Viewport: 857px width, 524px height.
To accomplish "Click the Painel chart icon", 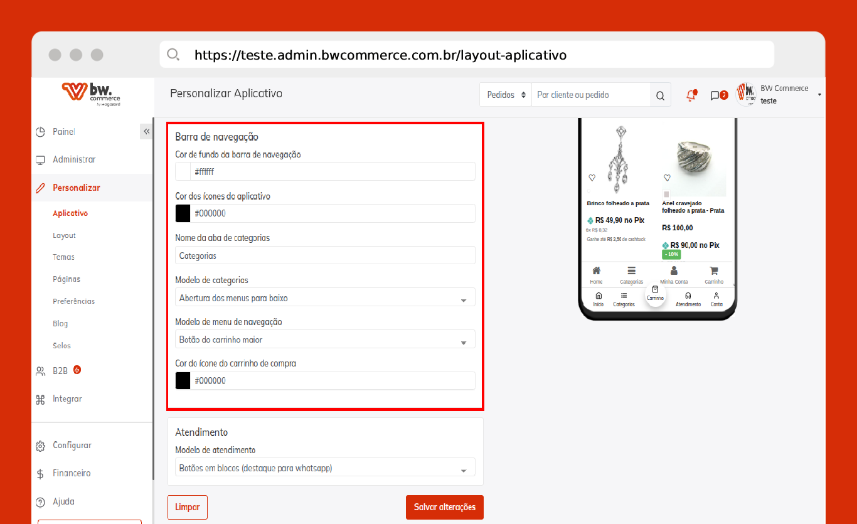I will (41, 132).
